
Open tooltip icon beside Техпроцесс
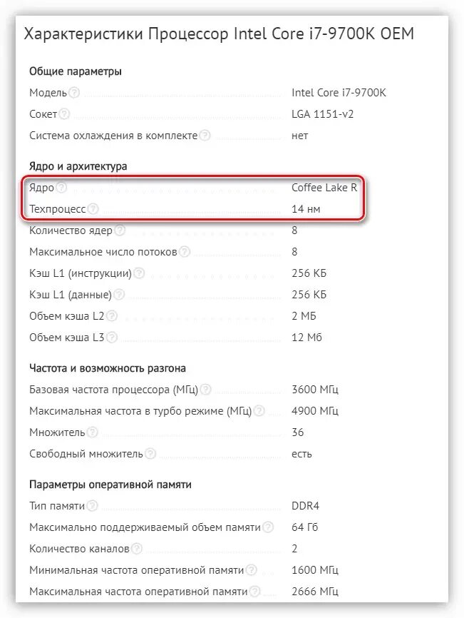coord(93,208)
